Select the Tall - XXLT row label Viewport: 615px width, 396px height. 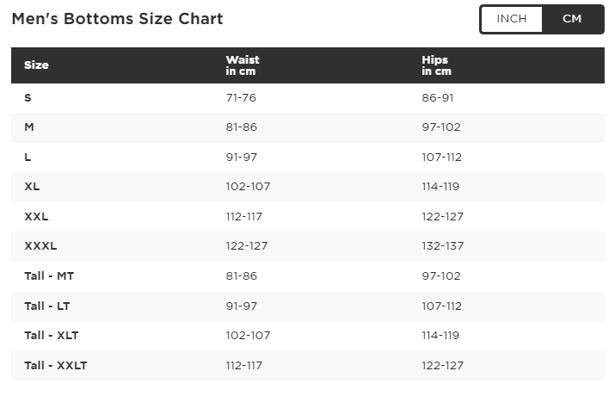click(56, 366)
